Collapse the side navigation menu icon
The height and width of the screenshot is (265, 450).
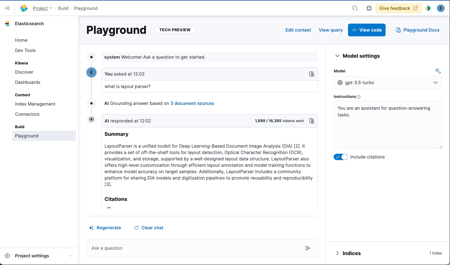pos(7,8)
